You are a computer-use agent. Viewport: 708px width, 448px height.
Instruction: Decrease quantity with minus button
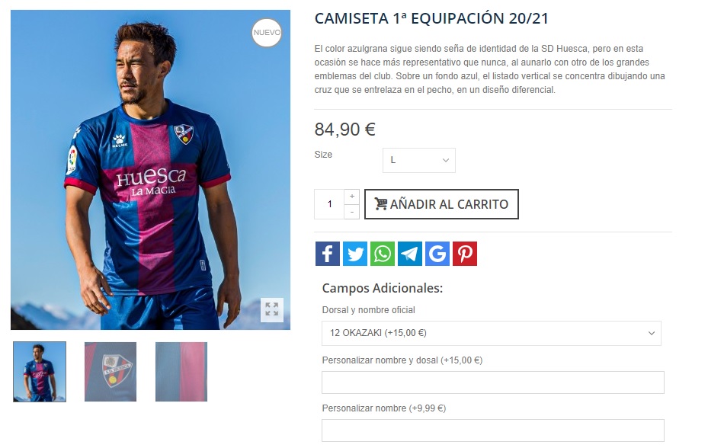coord(352,212)
